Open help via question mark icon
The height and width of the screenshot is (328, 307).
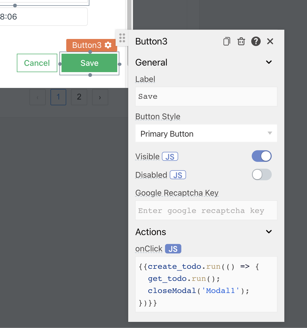(256, 41)
